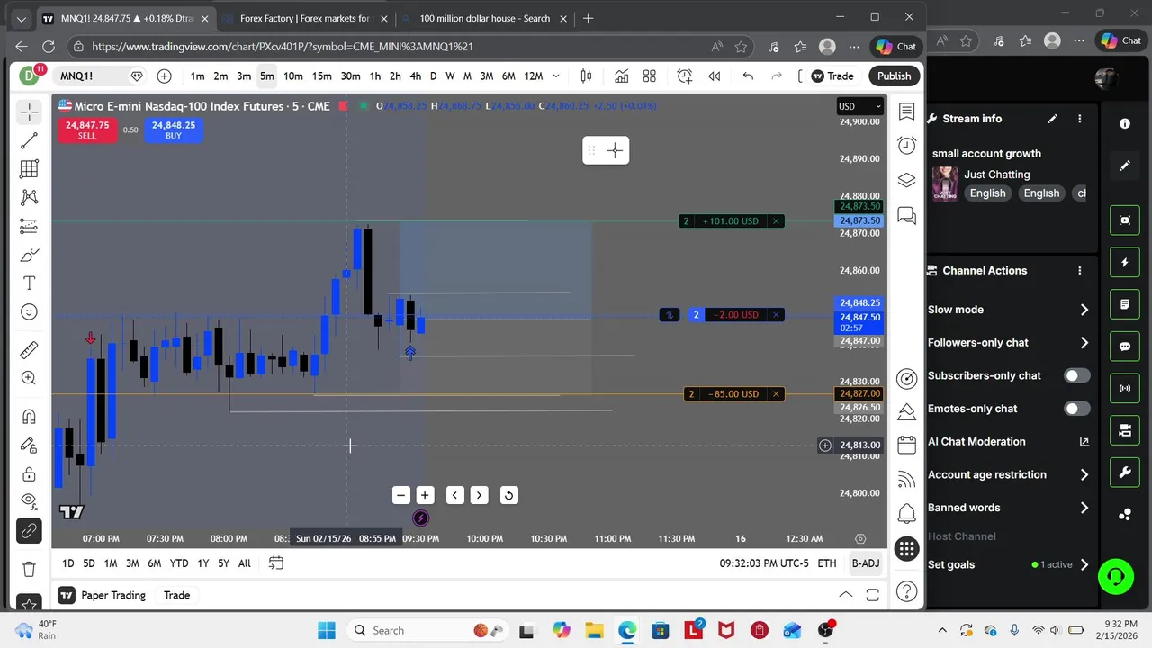Open the layout setup grid icon
1152x648 pixels.
coord(649,76)
